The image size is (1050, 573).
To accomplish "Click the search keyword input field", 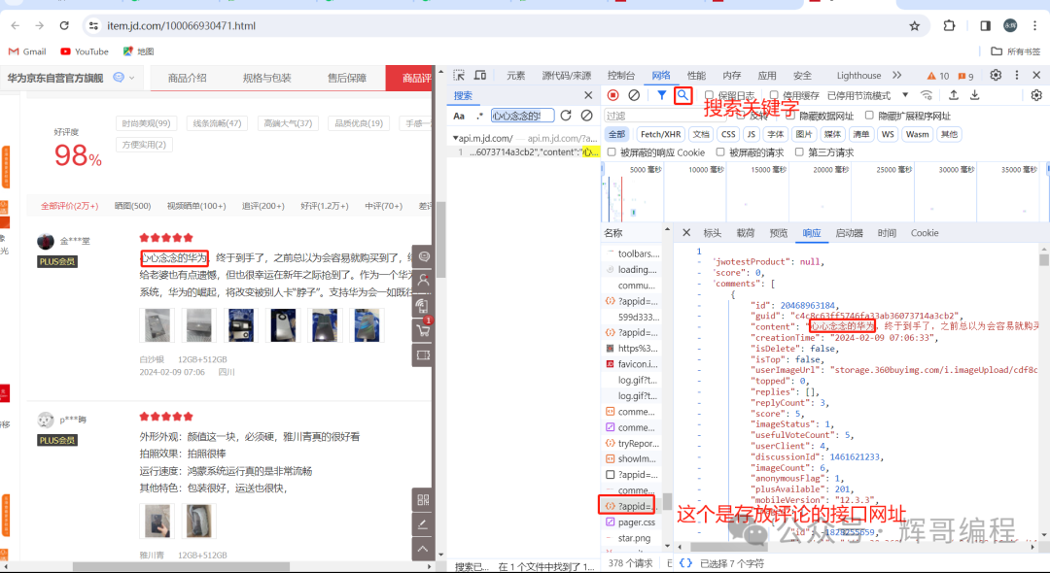I will [522, 116].
